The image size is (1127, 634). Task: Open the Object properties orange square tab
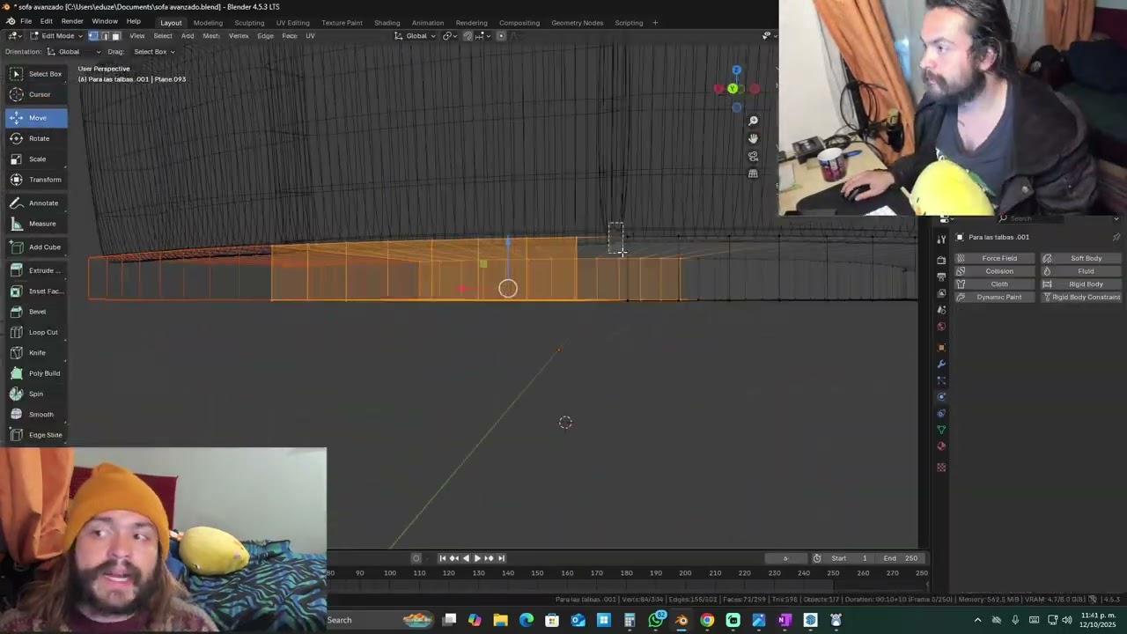[941, 347]
